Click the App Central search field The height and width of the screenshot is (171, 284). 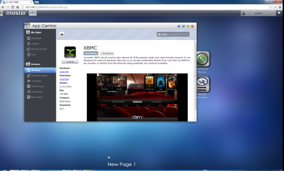173,34
